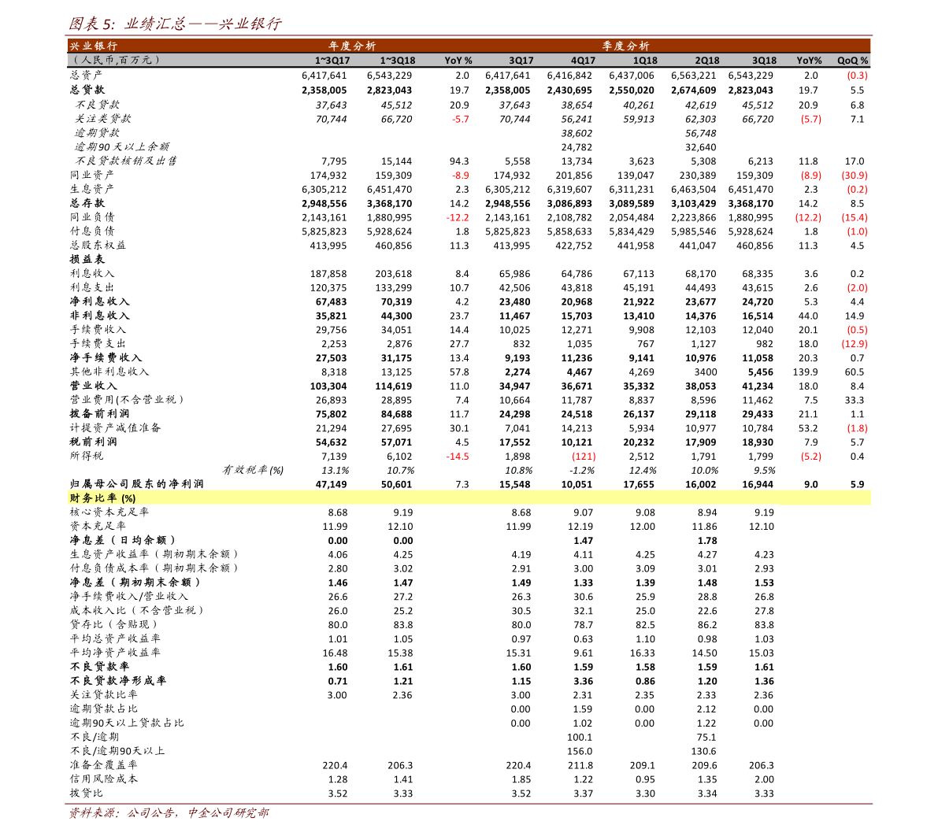Select the "1~3Q17" column header
Viewport: 938px width, 836px height.
(x=332, y=61)
